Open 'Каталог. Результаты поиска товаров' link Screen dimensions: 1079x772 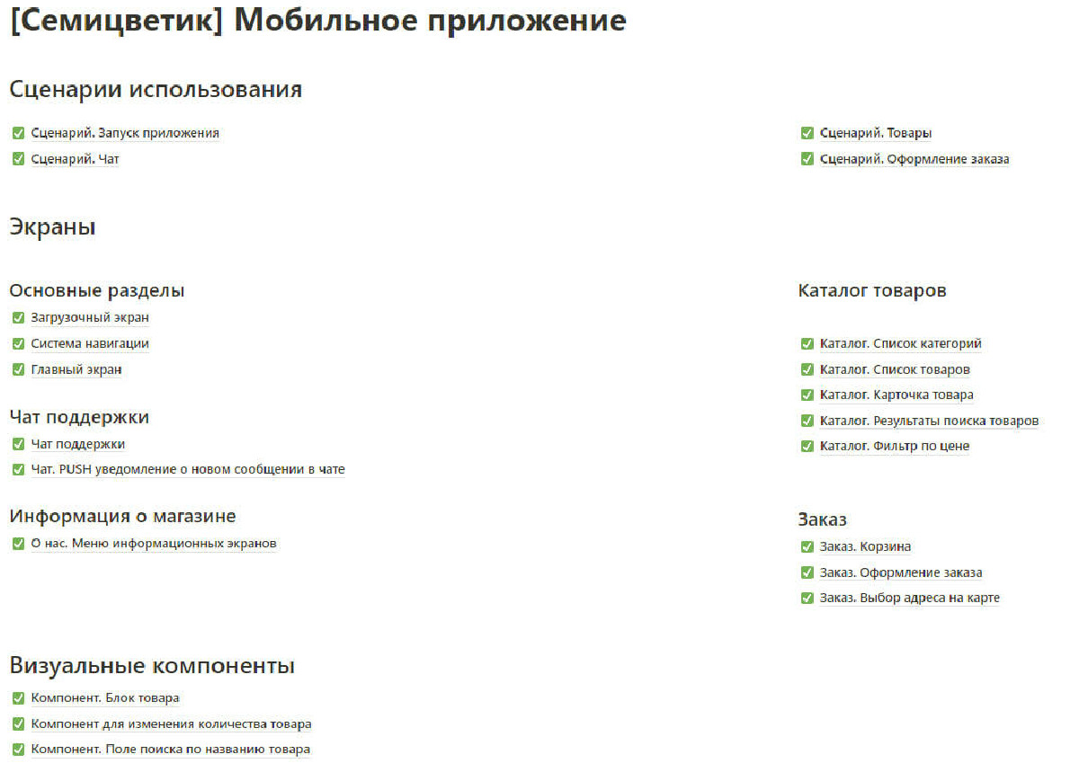coord(930,421)
